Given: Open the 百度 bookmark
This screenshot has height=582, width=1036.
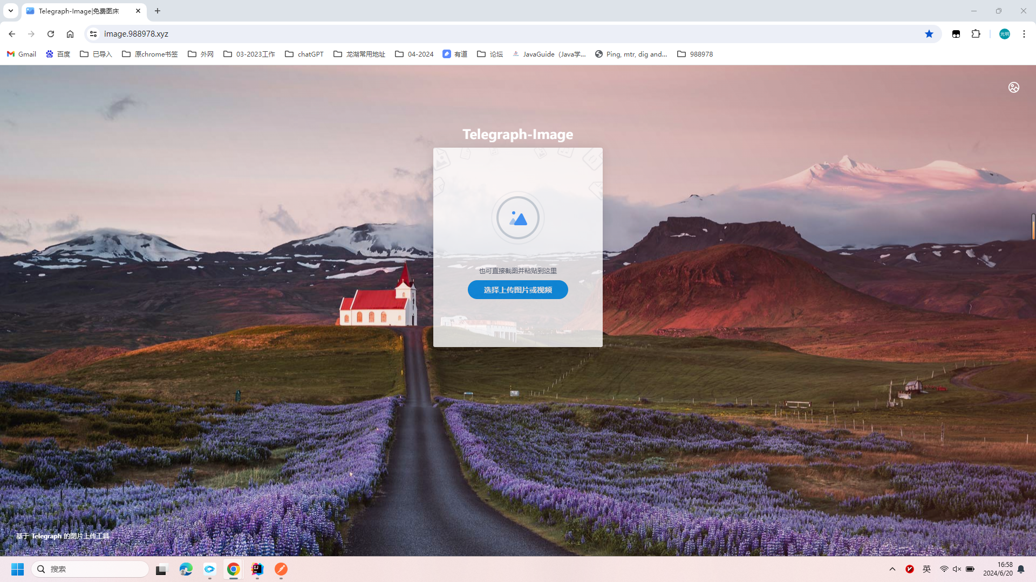Looking at the screenshot, I should (58, 54).
